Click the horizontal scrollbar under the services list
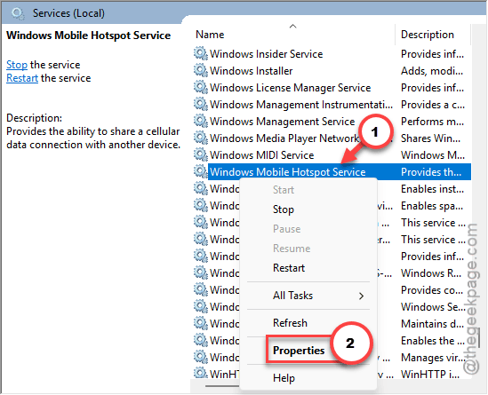This screenshot has width=488, height=395. tap(222, 386)
